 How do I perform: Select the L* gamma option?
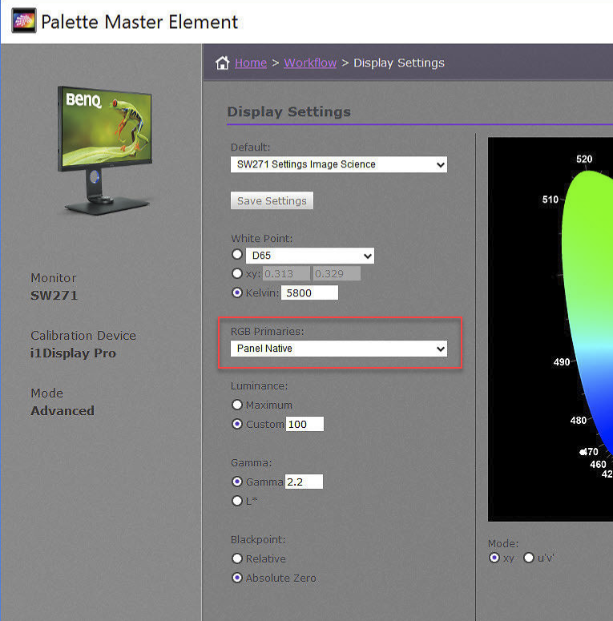tap(237, 501)
